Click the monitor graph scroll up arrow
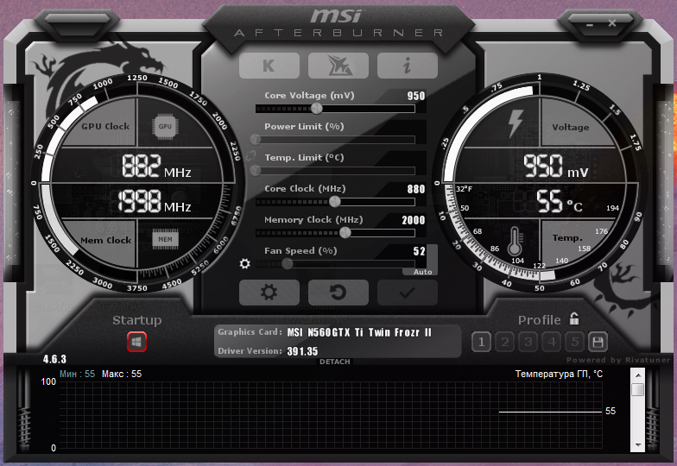The height and width of the screenshot is (466, 677). pos(637,375)
